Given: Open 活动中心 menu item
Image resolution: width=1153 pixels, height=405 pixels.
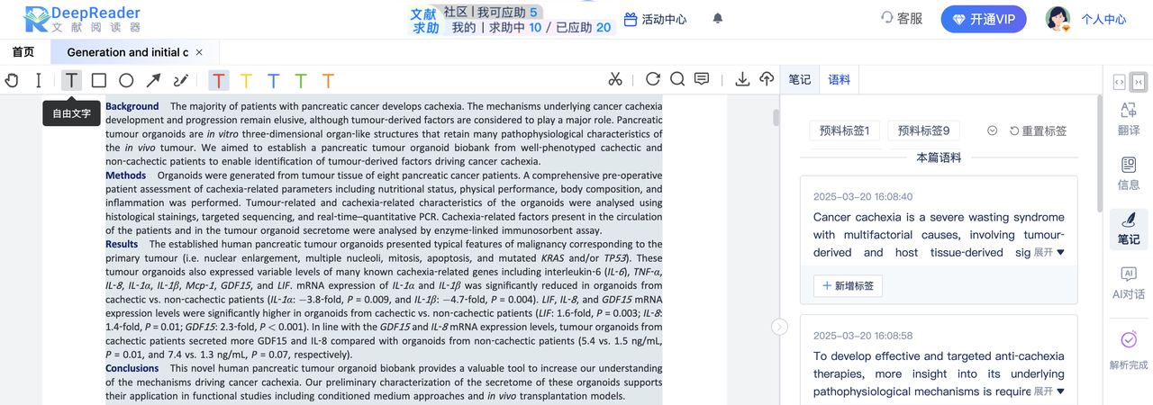Looking at the screenshot, I should (x=655, y=18).
